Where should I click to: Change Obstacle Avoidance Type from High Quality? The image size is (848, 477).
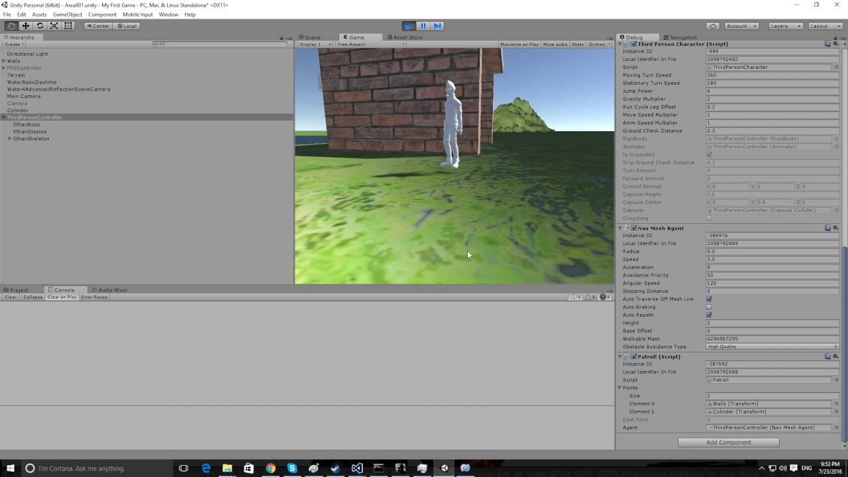(770, 346)
